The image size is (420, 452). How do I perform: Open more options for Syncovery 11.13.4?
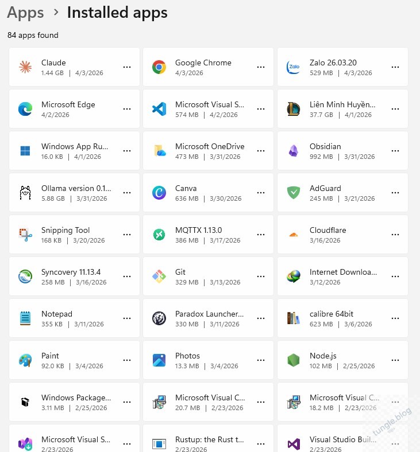click(127, 276)
